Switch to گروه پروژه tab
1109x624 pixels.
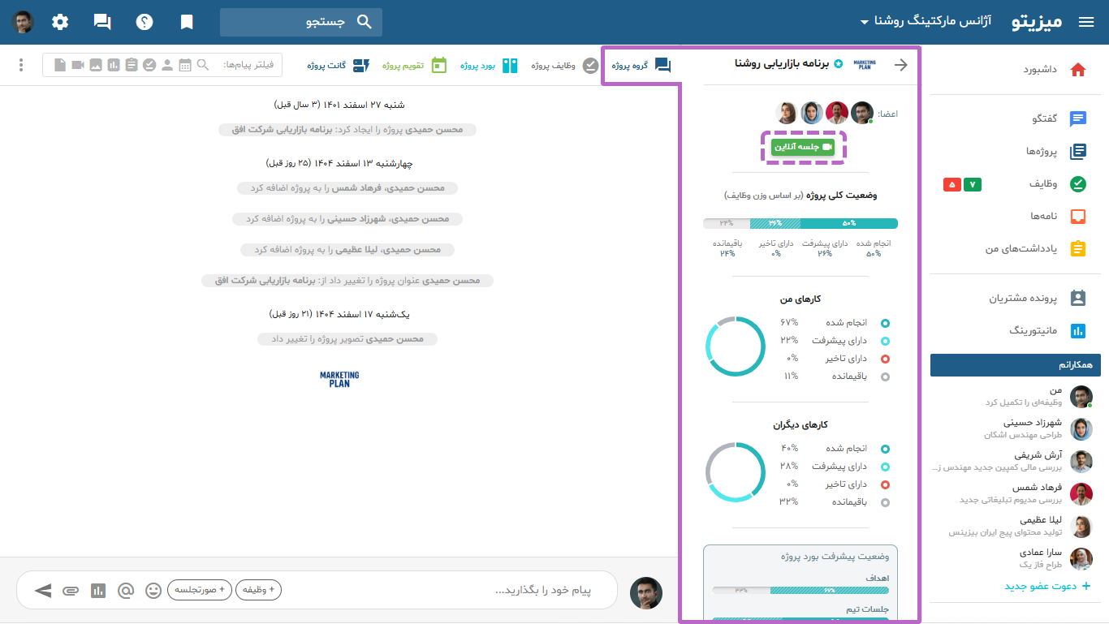tap(641, 65)
